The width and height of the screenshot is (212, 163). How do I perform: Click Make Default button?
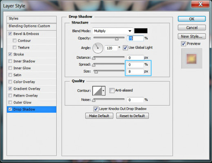(99, 116)
